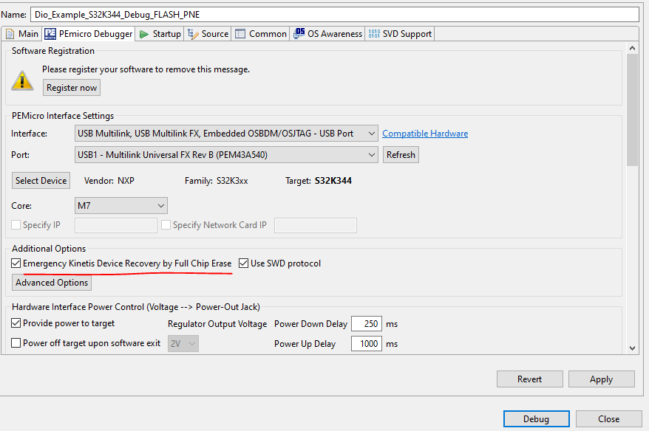Click the PEmicro Debugger bug icon
Image resolution: width=649 pixels, height=431 pixels.
tap(50, 33)
